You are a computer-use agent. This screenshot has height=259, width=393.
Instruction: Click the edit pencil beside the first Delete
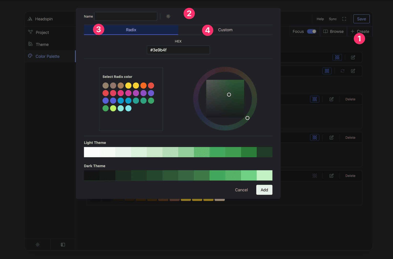point(331,99)
